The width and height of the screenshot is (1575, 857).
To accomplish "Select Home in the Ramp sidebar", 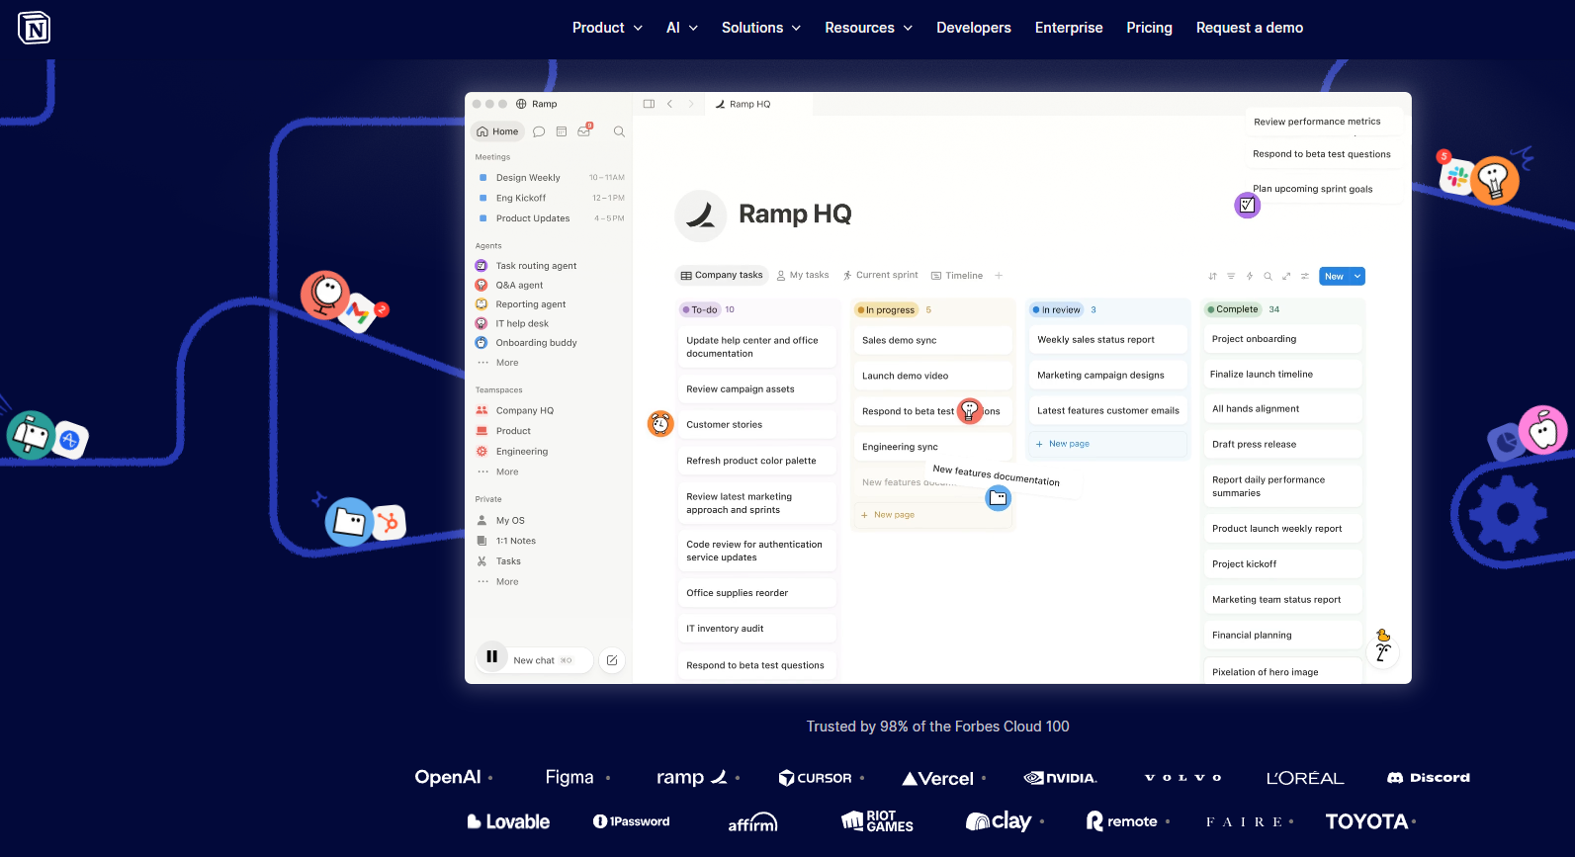I will coord(497,131).
